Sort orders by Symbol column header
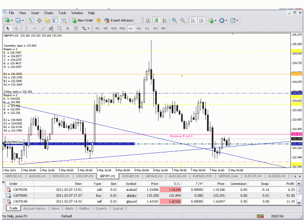 127,183
